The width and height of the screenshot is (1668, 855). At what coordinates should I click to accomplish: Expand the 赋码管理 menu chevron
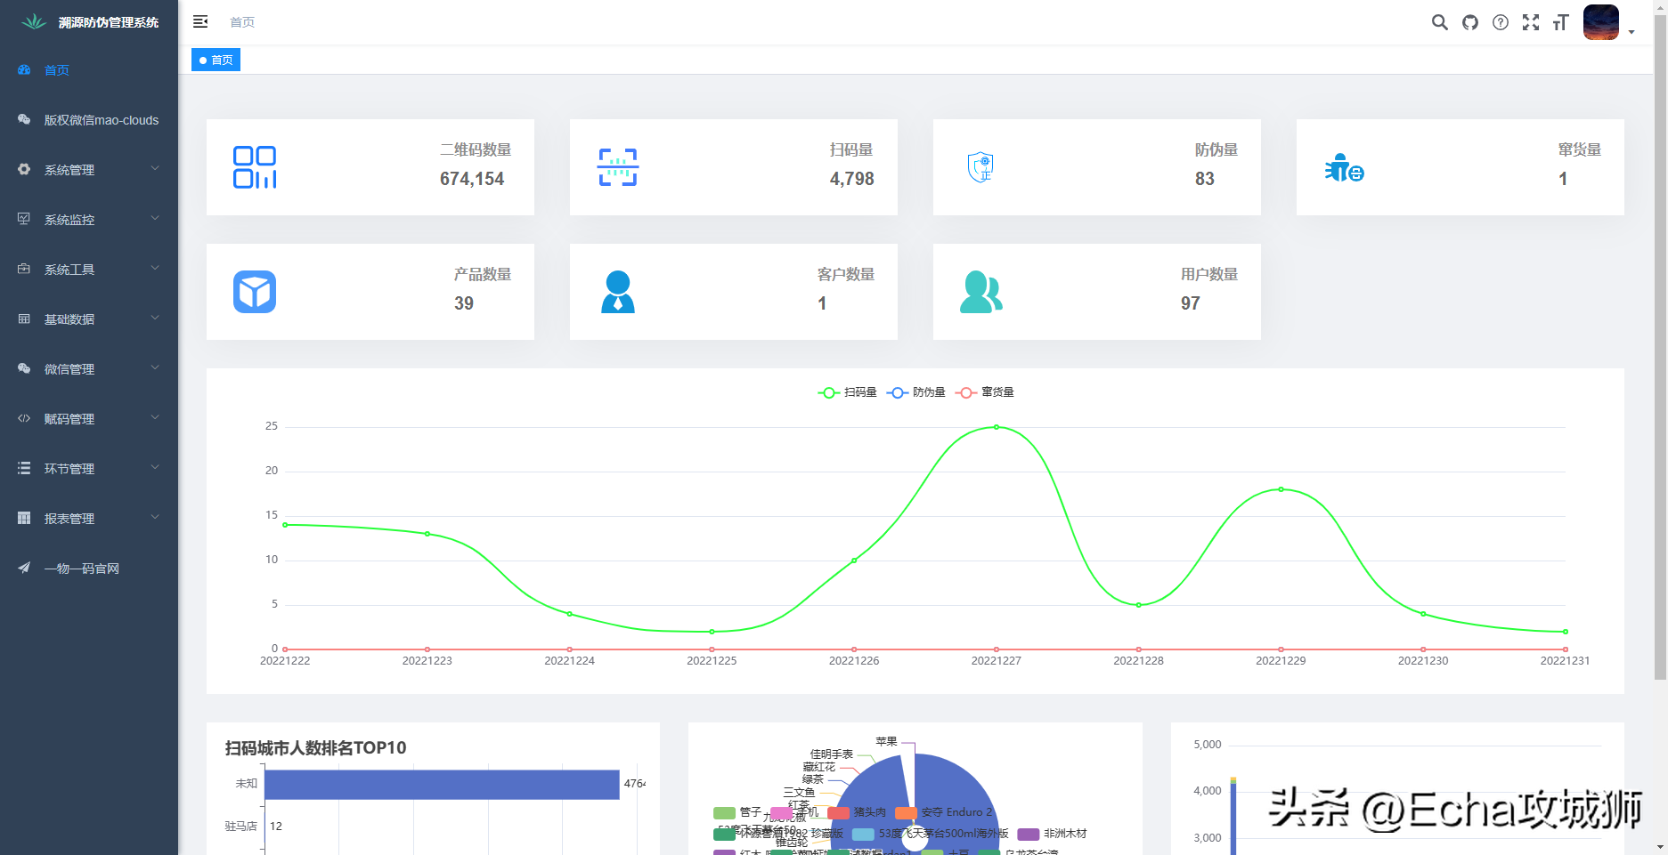[155, 417]
